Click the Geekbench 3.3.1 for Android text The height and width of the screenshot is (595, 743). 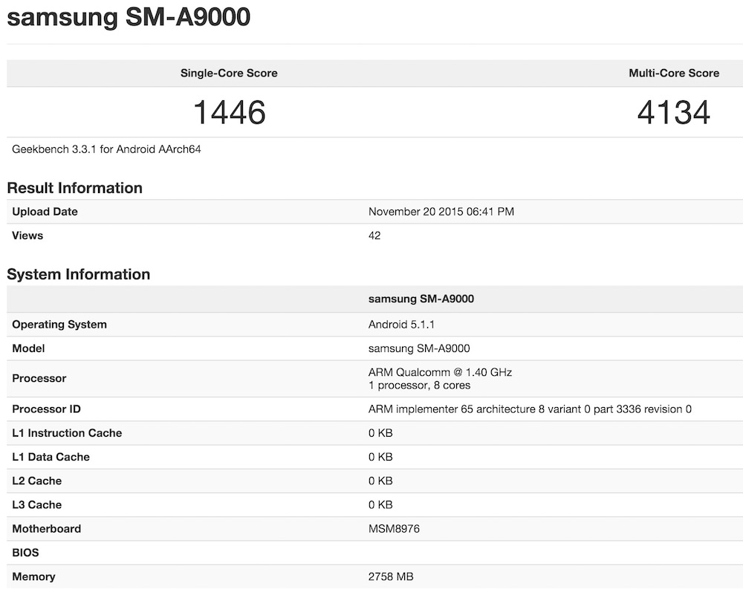(107, 149)
